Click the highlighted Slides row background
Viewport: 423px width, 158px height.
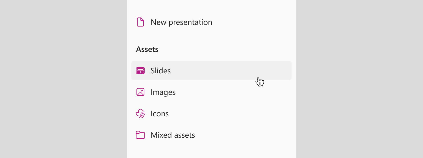[x=211, y=71]
